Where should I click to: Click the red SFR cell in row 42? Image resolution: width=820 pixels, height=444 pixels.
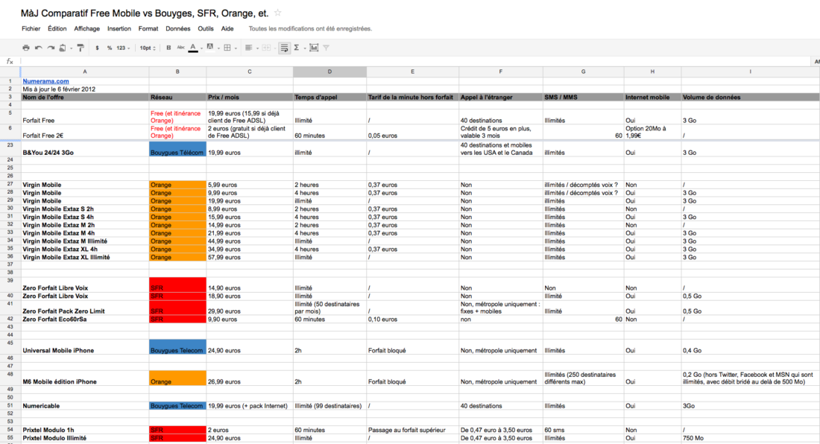[177, 319]
